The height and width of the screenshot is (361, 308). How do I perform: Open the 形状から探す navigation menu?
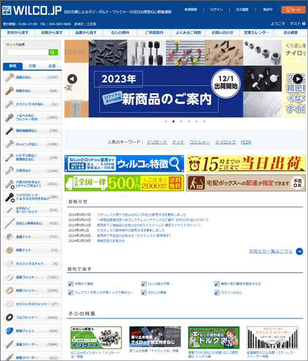tap(18, 33)
